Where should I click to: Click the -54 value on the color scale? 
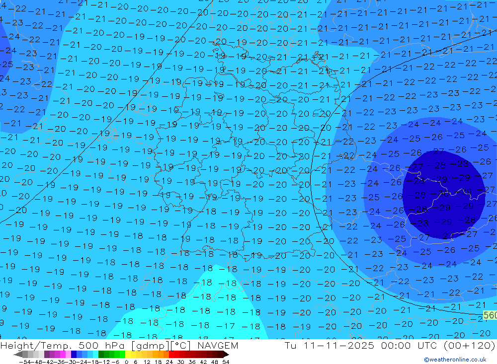point(25,362)
